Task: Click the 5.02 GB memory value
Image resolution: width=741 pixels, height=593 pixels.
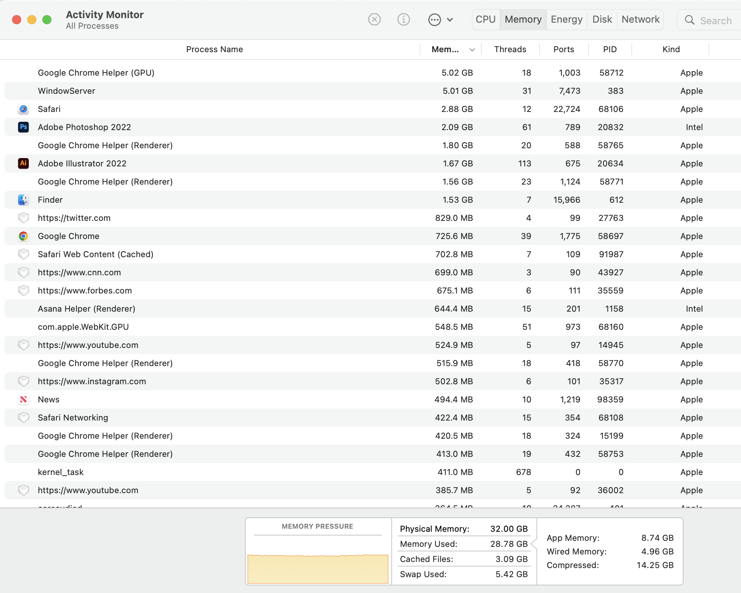Action: click(x=457, y=73)
